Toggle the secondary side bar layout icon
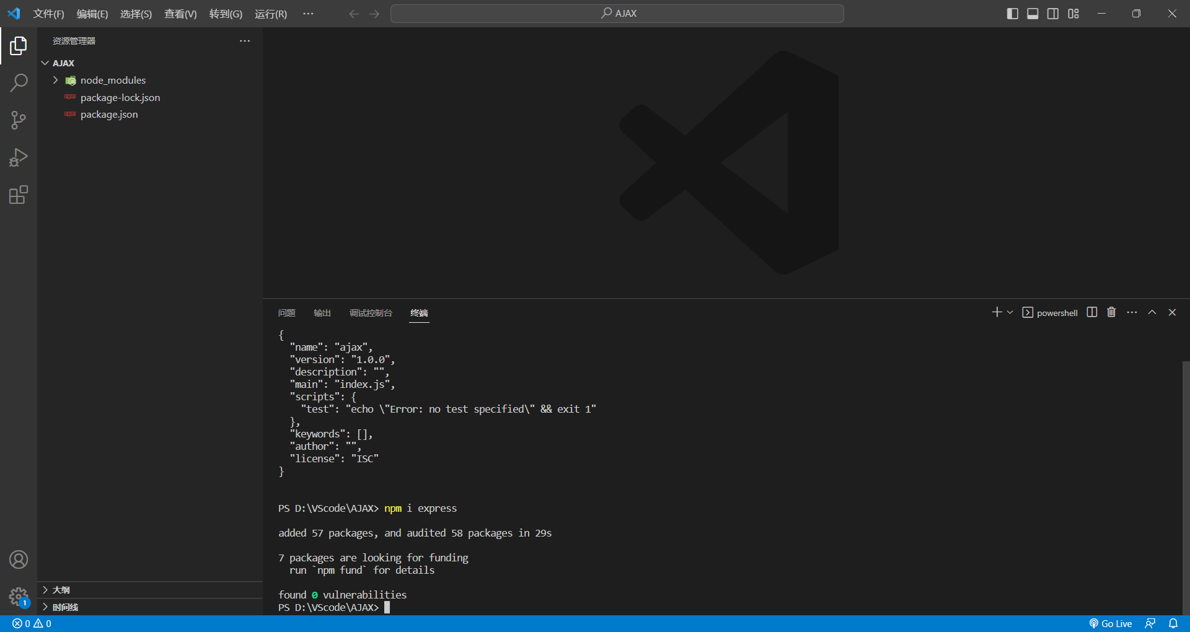Screen dimensions: 1190x632 click(x=1053, y=14)
